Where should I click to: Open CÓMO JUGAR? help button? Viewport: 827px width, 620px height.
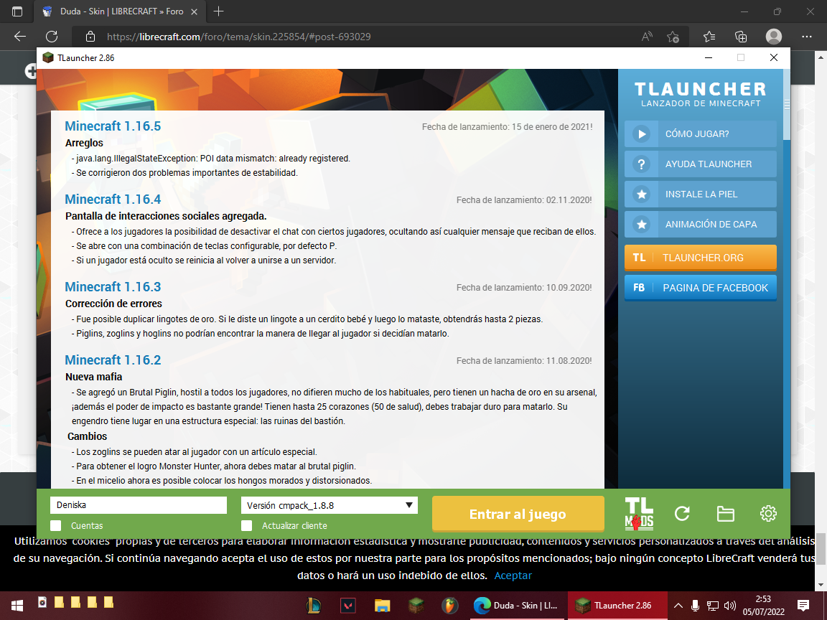coord(701,134)
